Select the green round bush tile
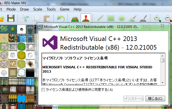Viewport: 172px width, 109px height. 21,47
